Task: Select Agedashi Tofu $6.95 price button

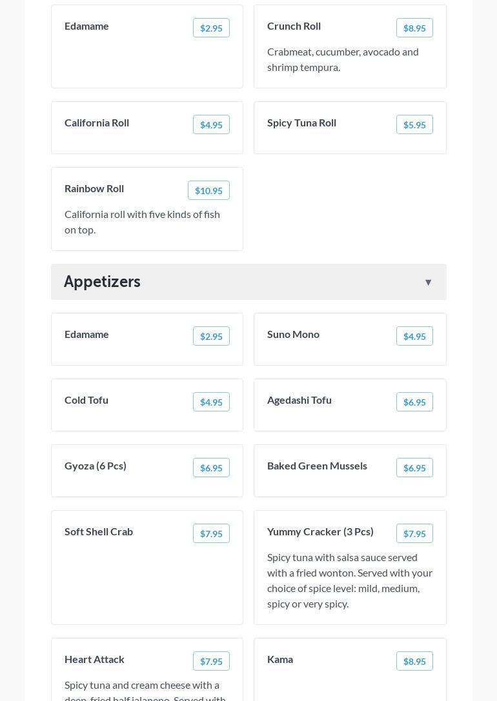Action: 414,402
